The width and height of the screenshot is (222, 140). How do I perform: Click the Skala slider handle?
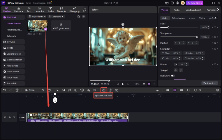168,27
